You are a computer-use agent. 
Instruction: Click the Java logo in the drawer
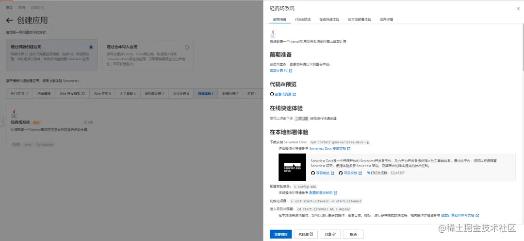click(273, 34)
